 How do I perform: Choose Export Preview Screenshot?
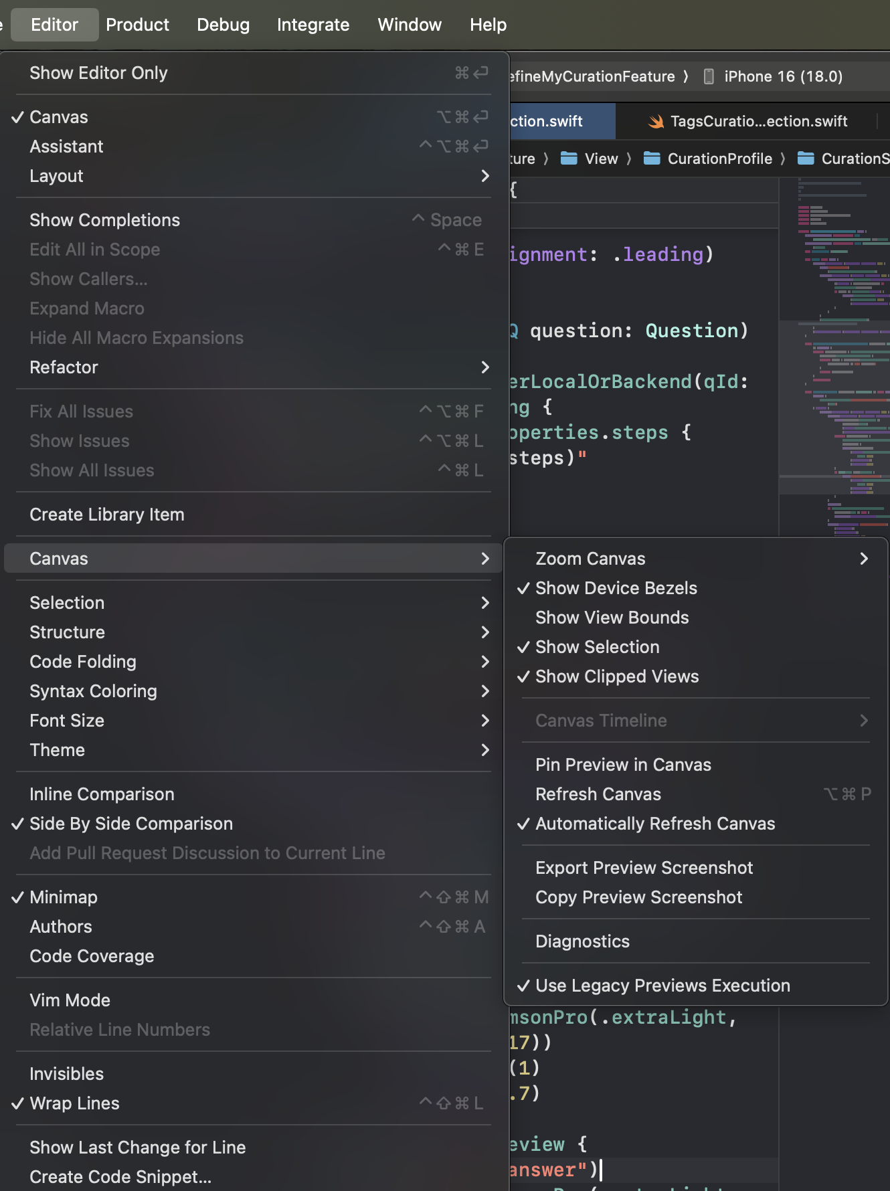[644, 868]
